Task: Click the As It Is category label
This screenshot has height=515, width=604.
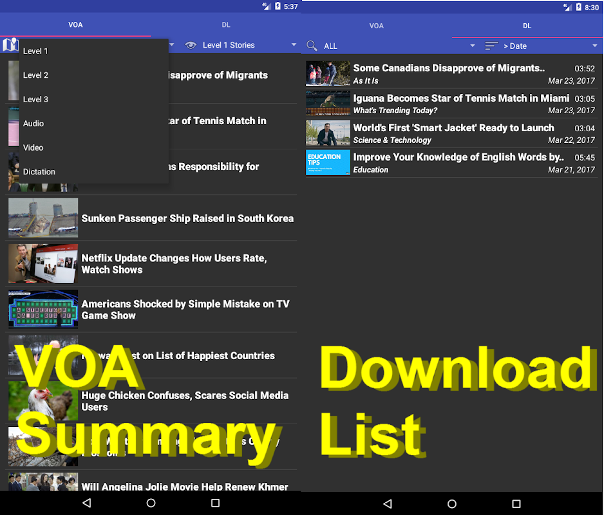Action: point(366,81)
